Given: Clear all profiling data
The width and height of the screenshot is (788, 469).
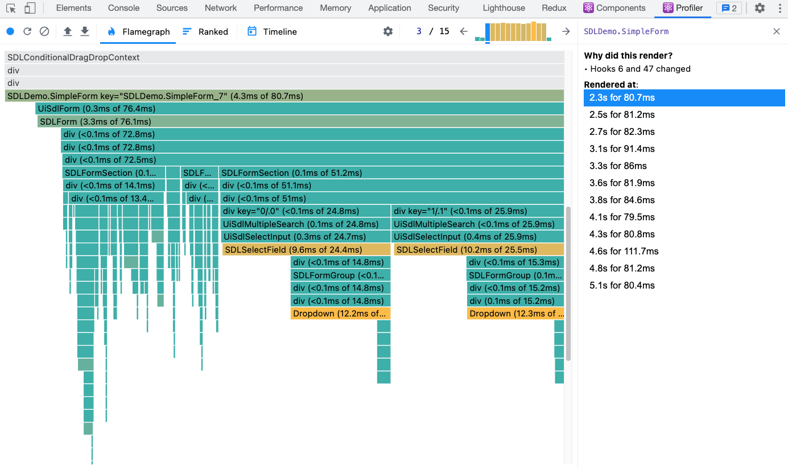Looking at the screenshot, I should click(x=44, y=32).
